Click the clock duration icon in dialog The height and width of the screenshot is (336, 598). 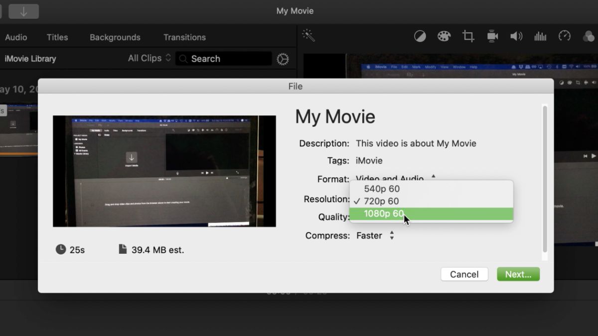(x=61, y=249)
